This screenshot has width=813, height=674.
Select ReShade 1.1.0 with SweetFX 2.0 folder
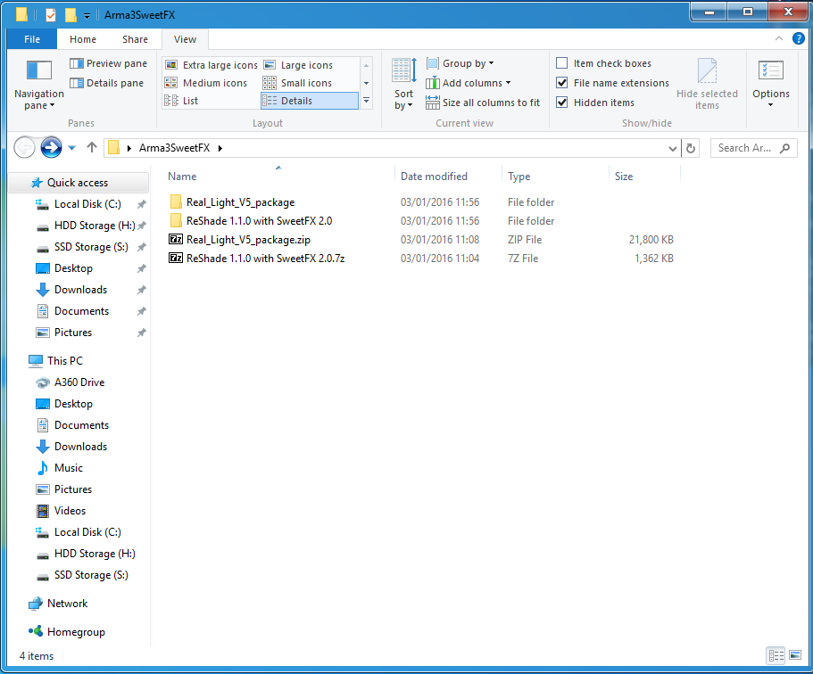point(259,221)
